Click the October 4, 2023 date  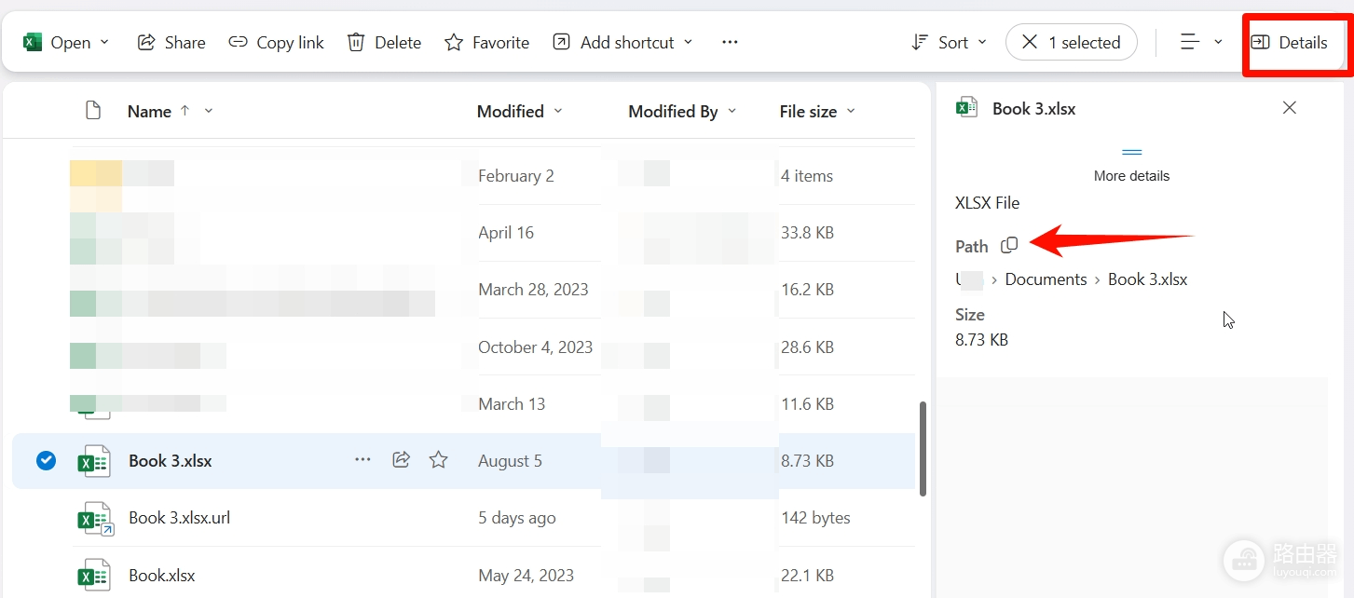click(535, 347)
